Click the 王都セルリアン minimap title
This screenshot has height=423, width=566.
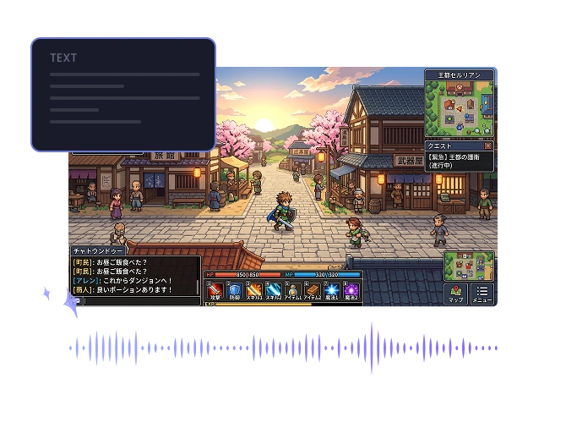coord(460,75)
